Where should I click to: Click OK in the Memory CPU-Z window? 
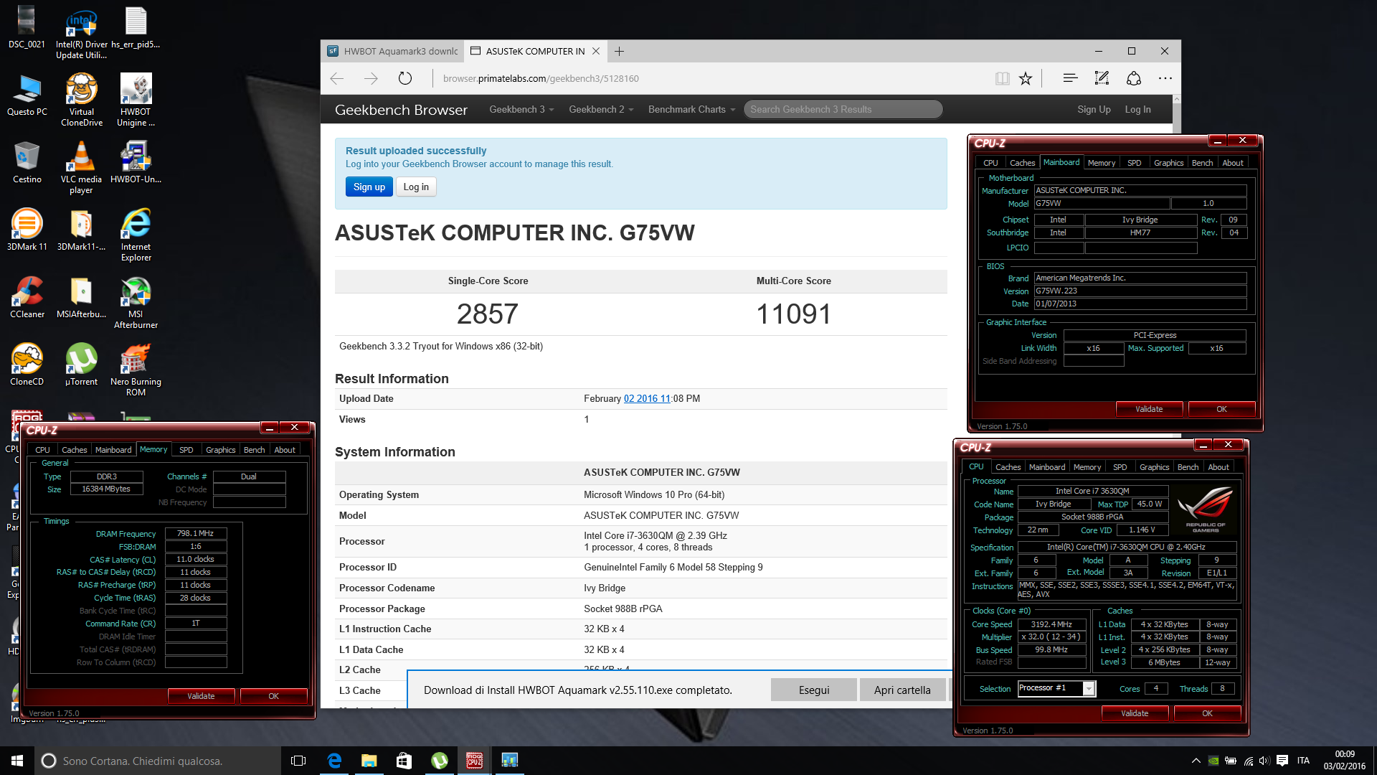pos(273,696)
